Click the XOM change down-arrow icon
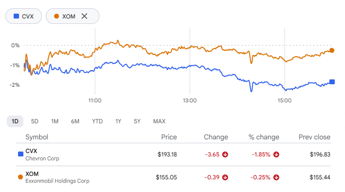Viewport: 345px width, 192px height. click(x=225, y=177)
